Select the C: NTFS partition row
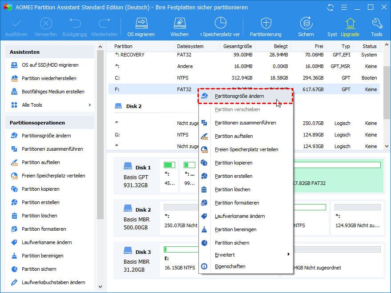This screenshot has width=391, height=293. point(244,78)
